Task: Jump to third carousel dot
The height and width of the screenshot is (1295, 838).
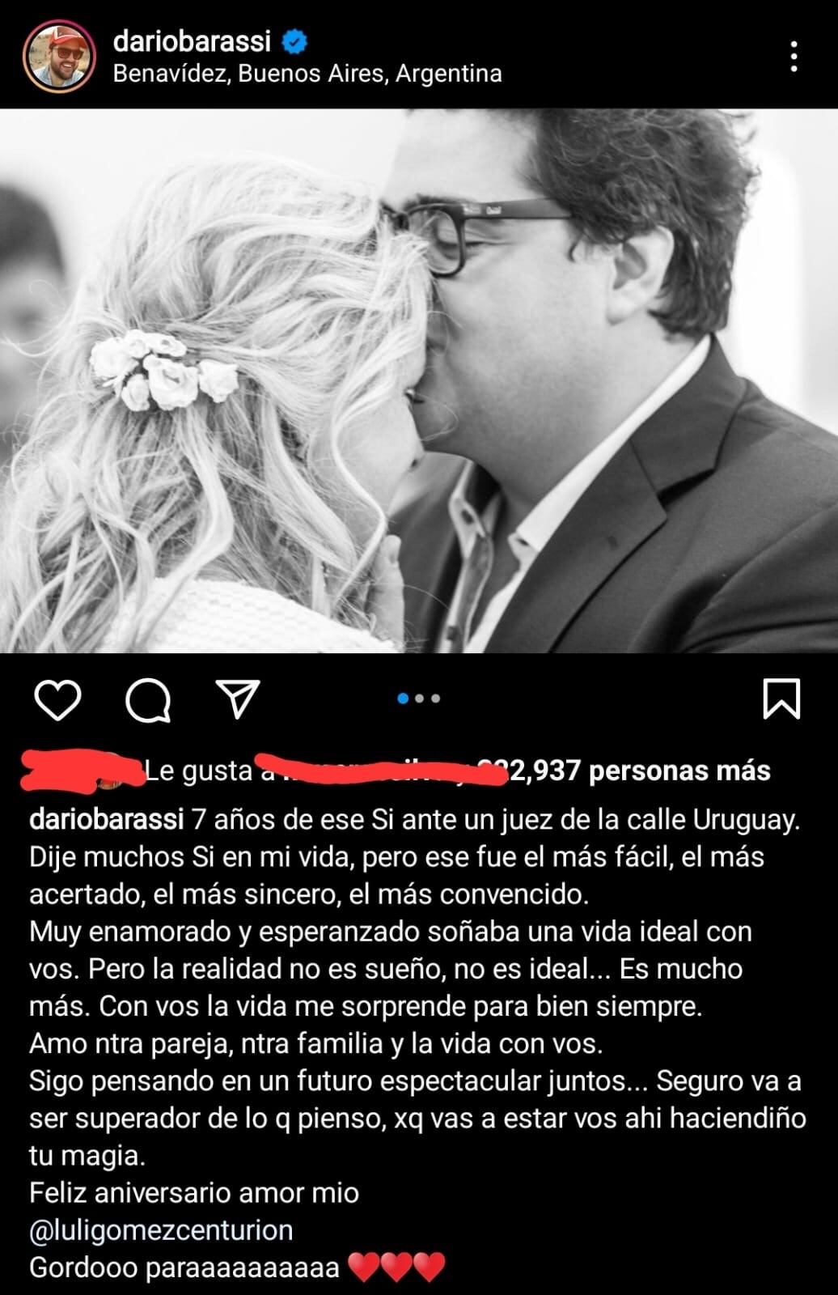Action: pyautogui.click(x=436, y=698)
